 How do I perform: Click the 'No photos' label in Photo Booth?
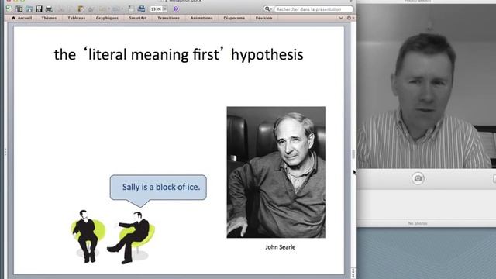coord(418,223)
